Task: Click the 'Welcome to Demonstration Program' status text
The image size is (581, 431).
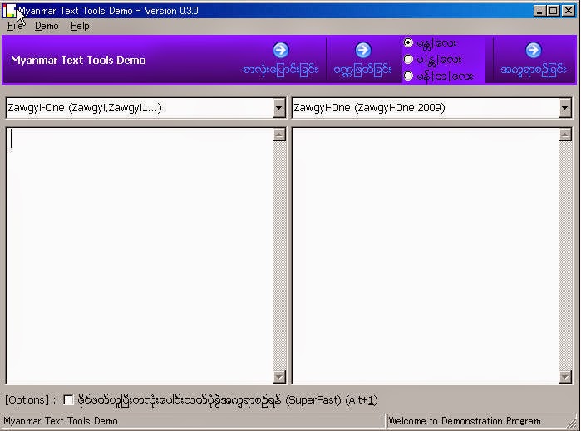Action: [465, 421]
